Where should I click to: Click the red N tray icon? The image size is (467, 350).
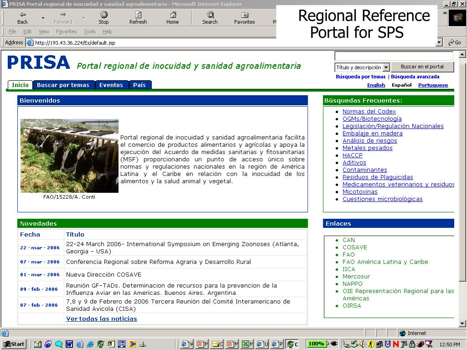pyautogui.click(x=395, y=345)
